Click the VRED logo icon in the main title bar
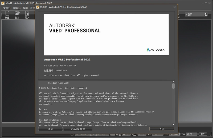 tap(3, 3)
